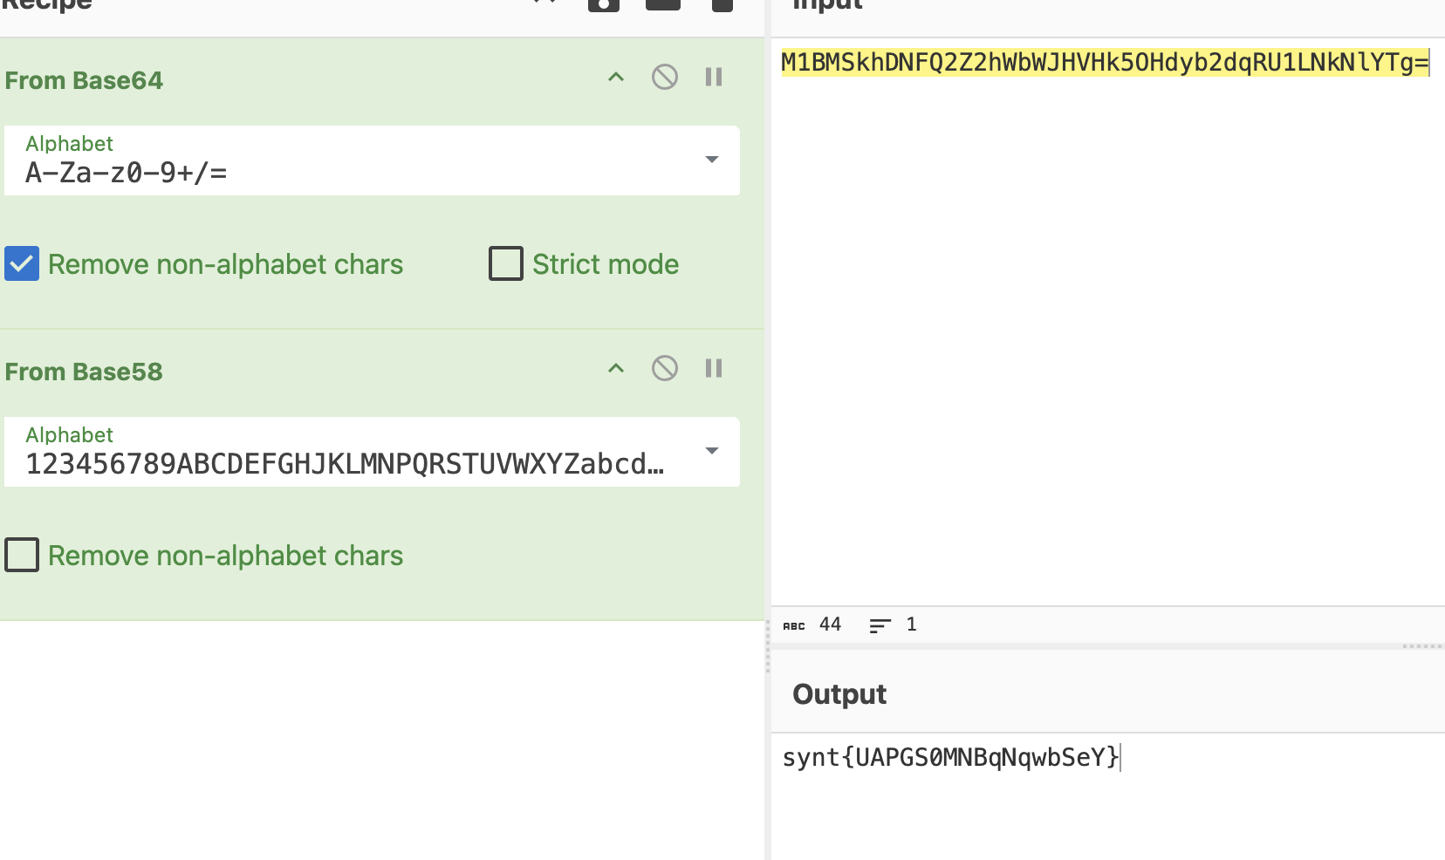Click the load recipe folder icon

click(x=662, y=4)
